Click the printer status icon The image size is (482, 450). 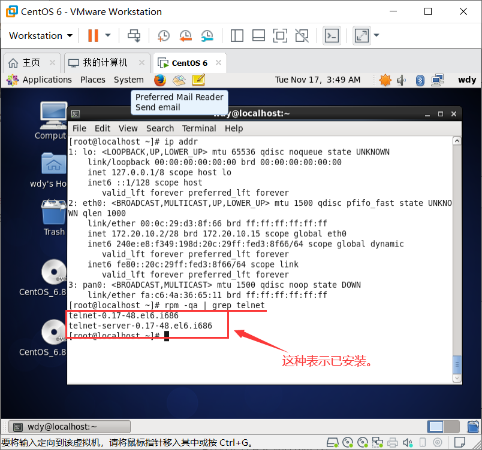393,442
